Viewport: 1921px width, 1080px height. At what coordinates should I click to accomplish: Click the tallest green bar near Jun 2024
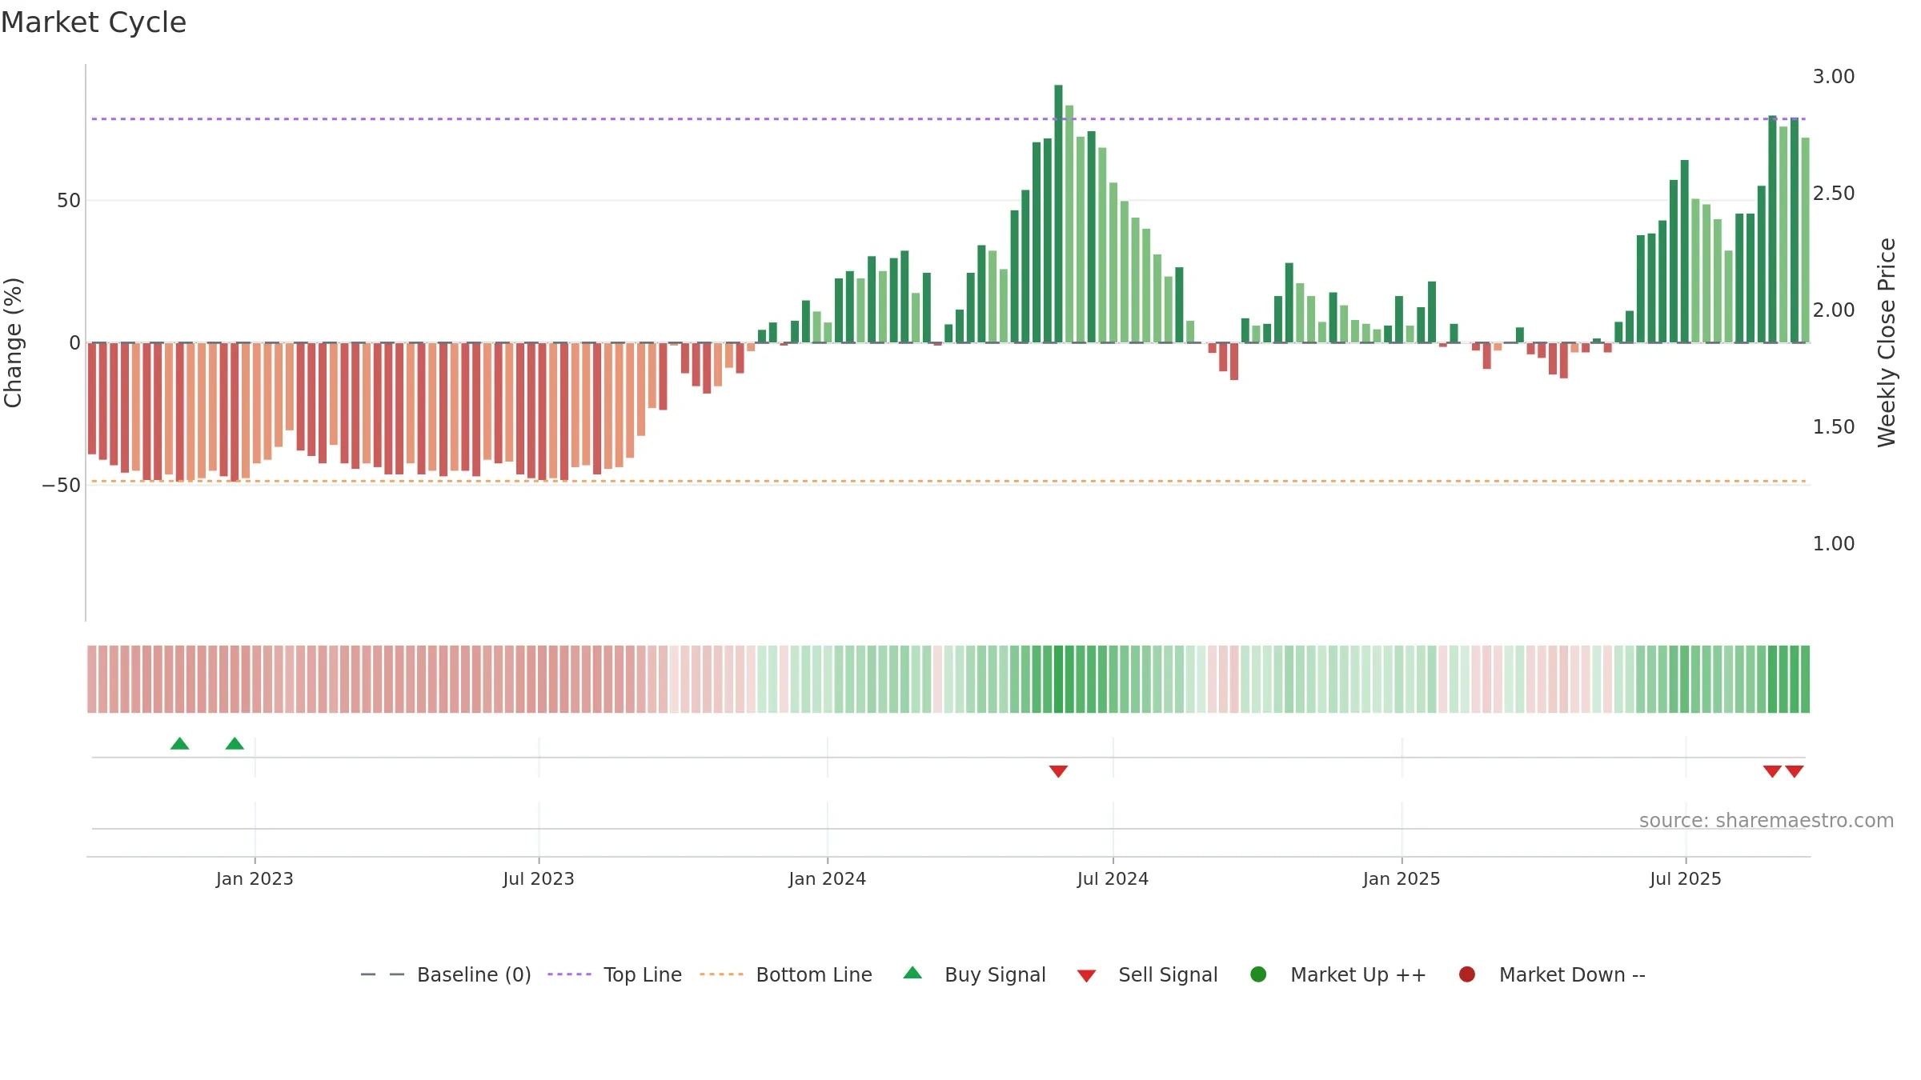[1058, 214]
